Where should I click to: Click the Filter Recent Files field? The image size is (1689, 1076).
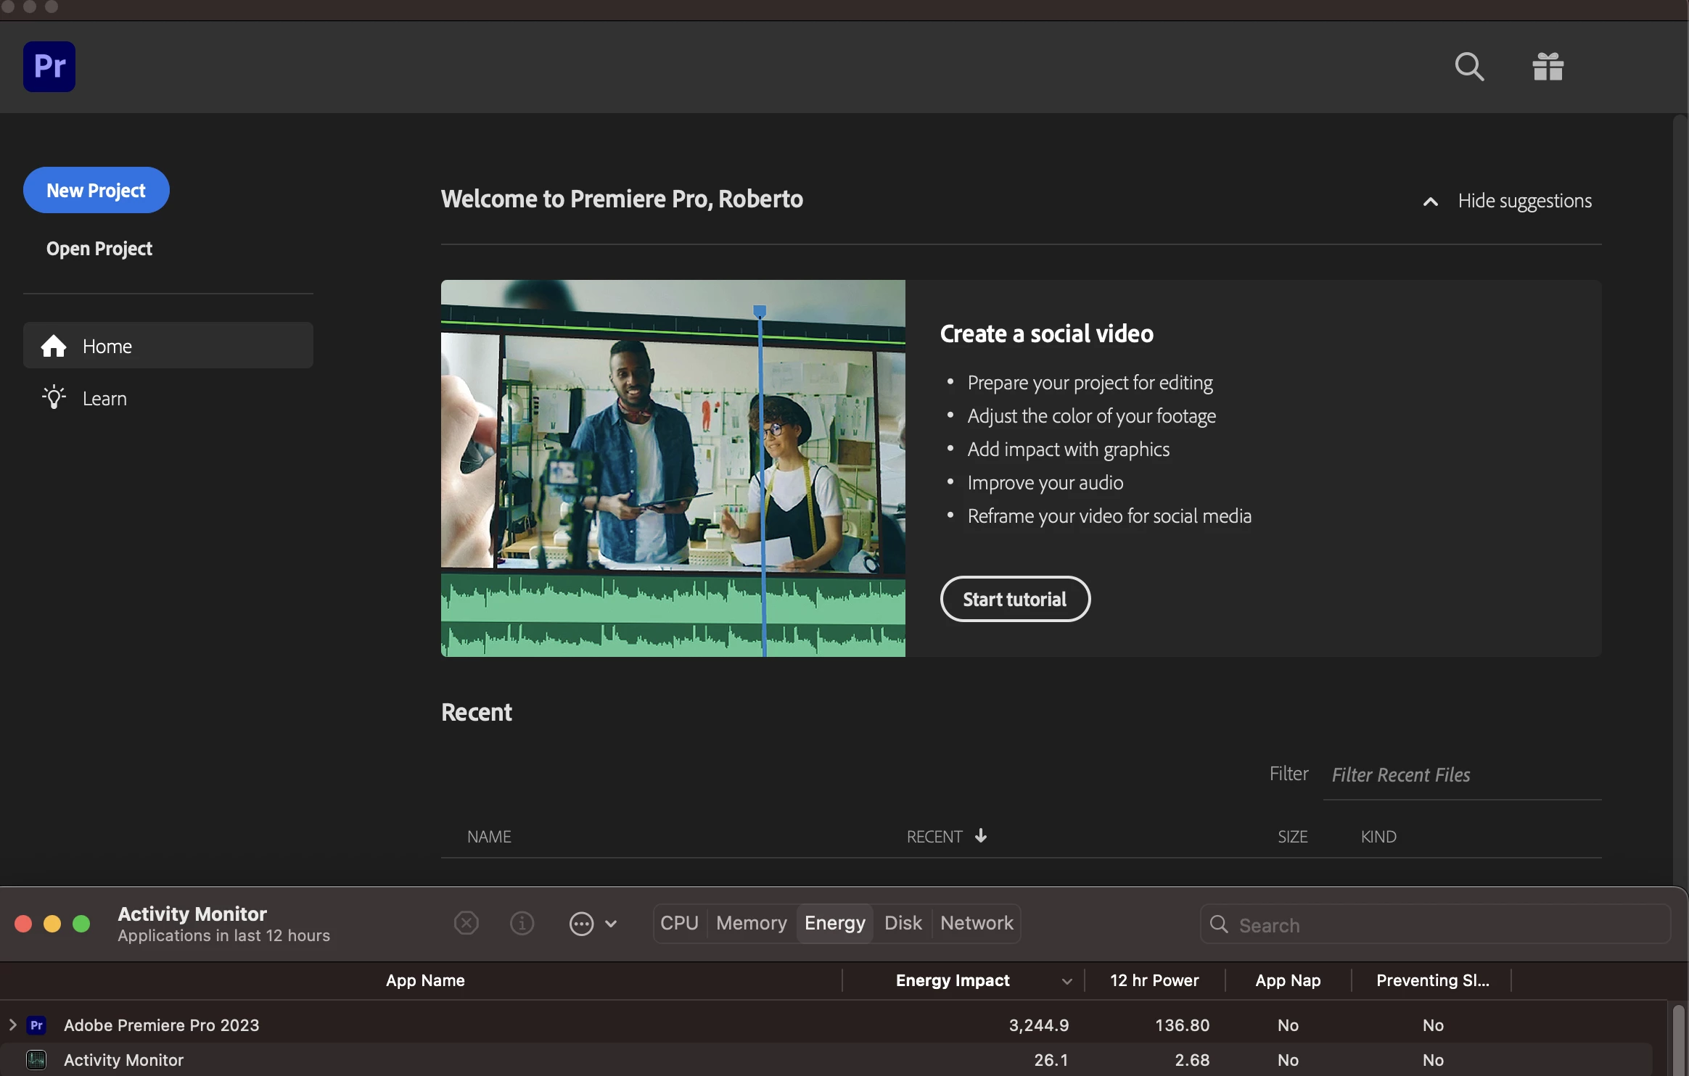click(1461, 775)
